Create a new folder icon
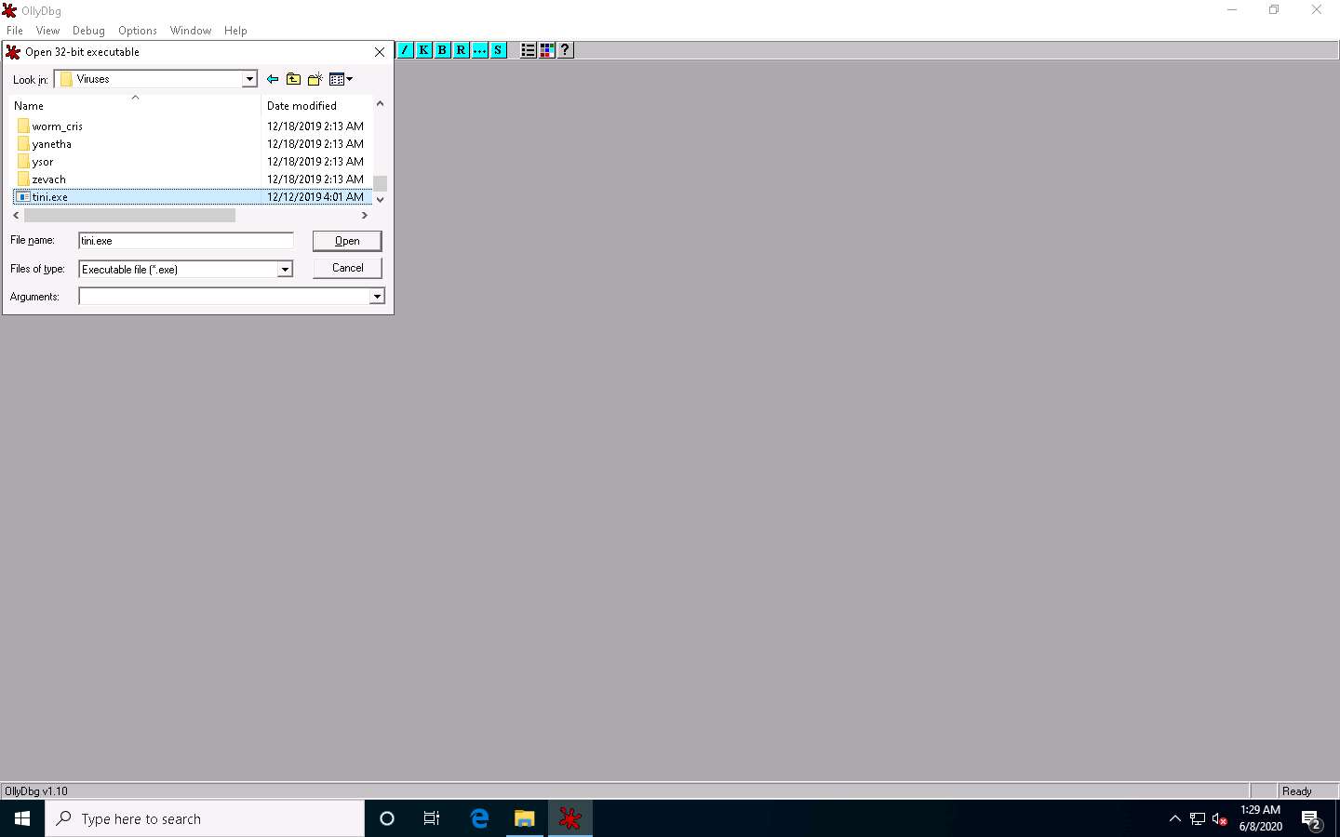 click(x=315, y=79)
